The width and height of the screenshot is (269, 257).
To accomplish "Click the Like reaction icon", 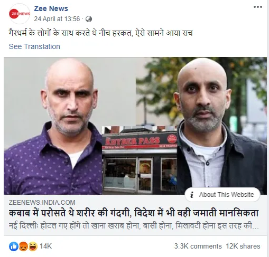I will click(14, 246).
